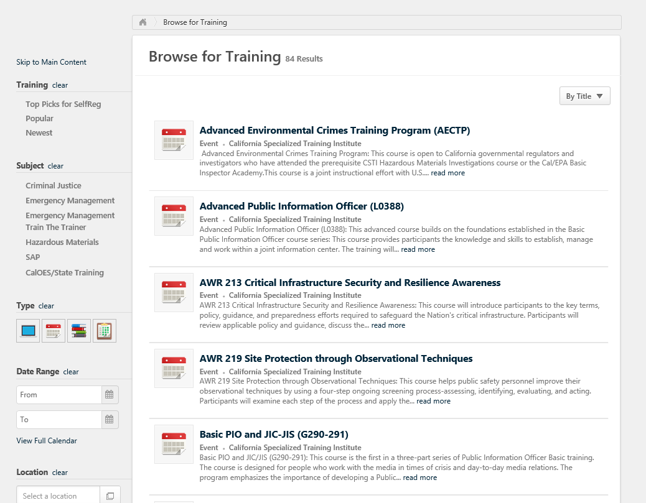Select the curriculum books type filter
The height and width of the screenshot is (503, 646).
[x=78, y=330]
